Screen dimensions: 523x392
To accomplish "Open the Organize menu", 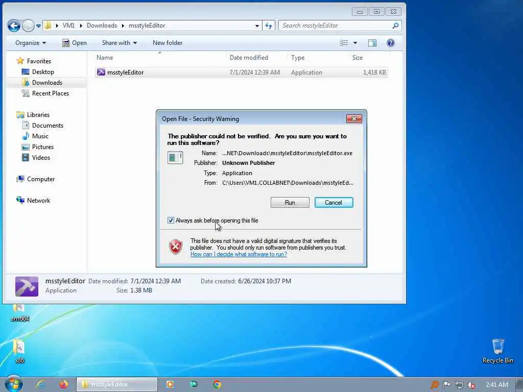I will 31,43.
